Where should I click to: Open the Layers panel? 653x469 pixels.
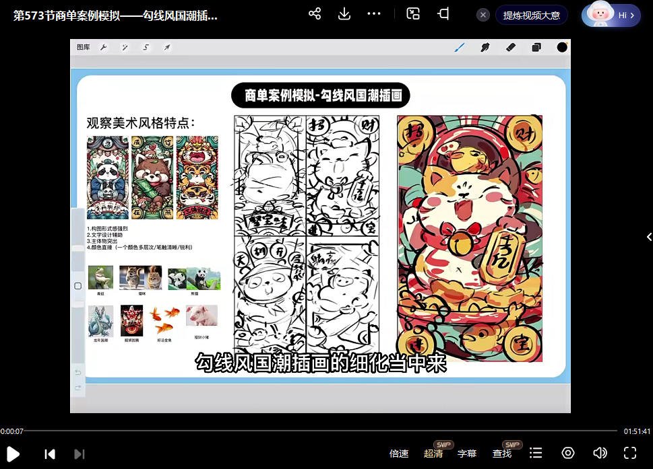(x=535, y=47)
